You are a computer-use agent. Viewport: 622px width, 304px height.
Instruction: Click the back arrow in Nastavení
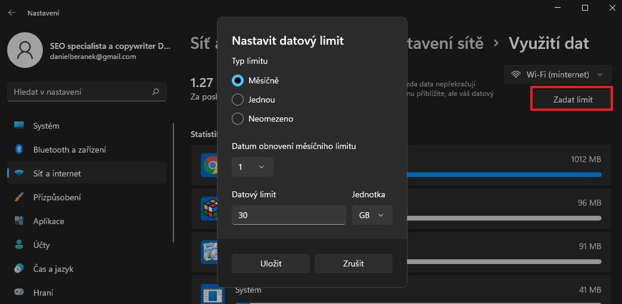tap(12, 13)
